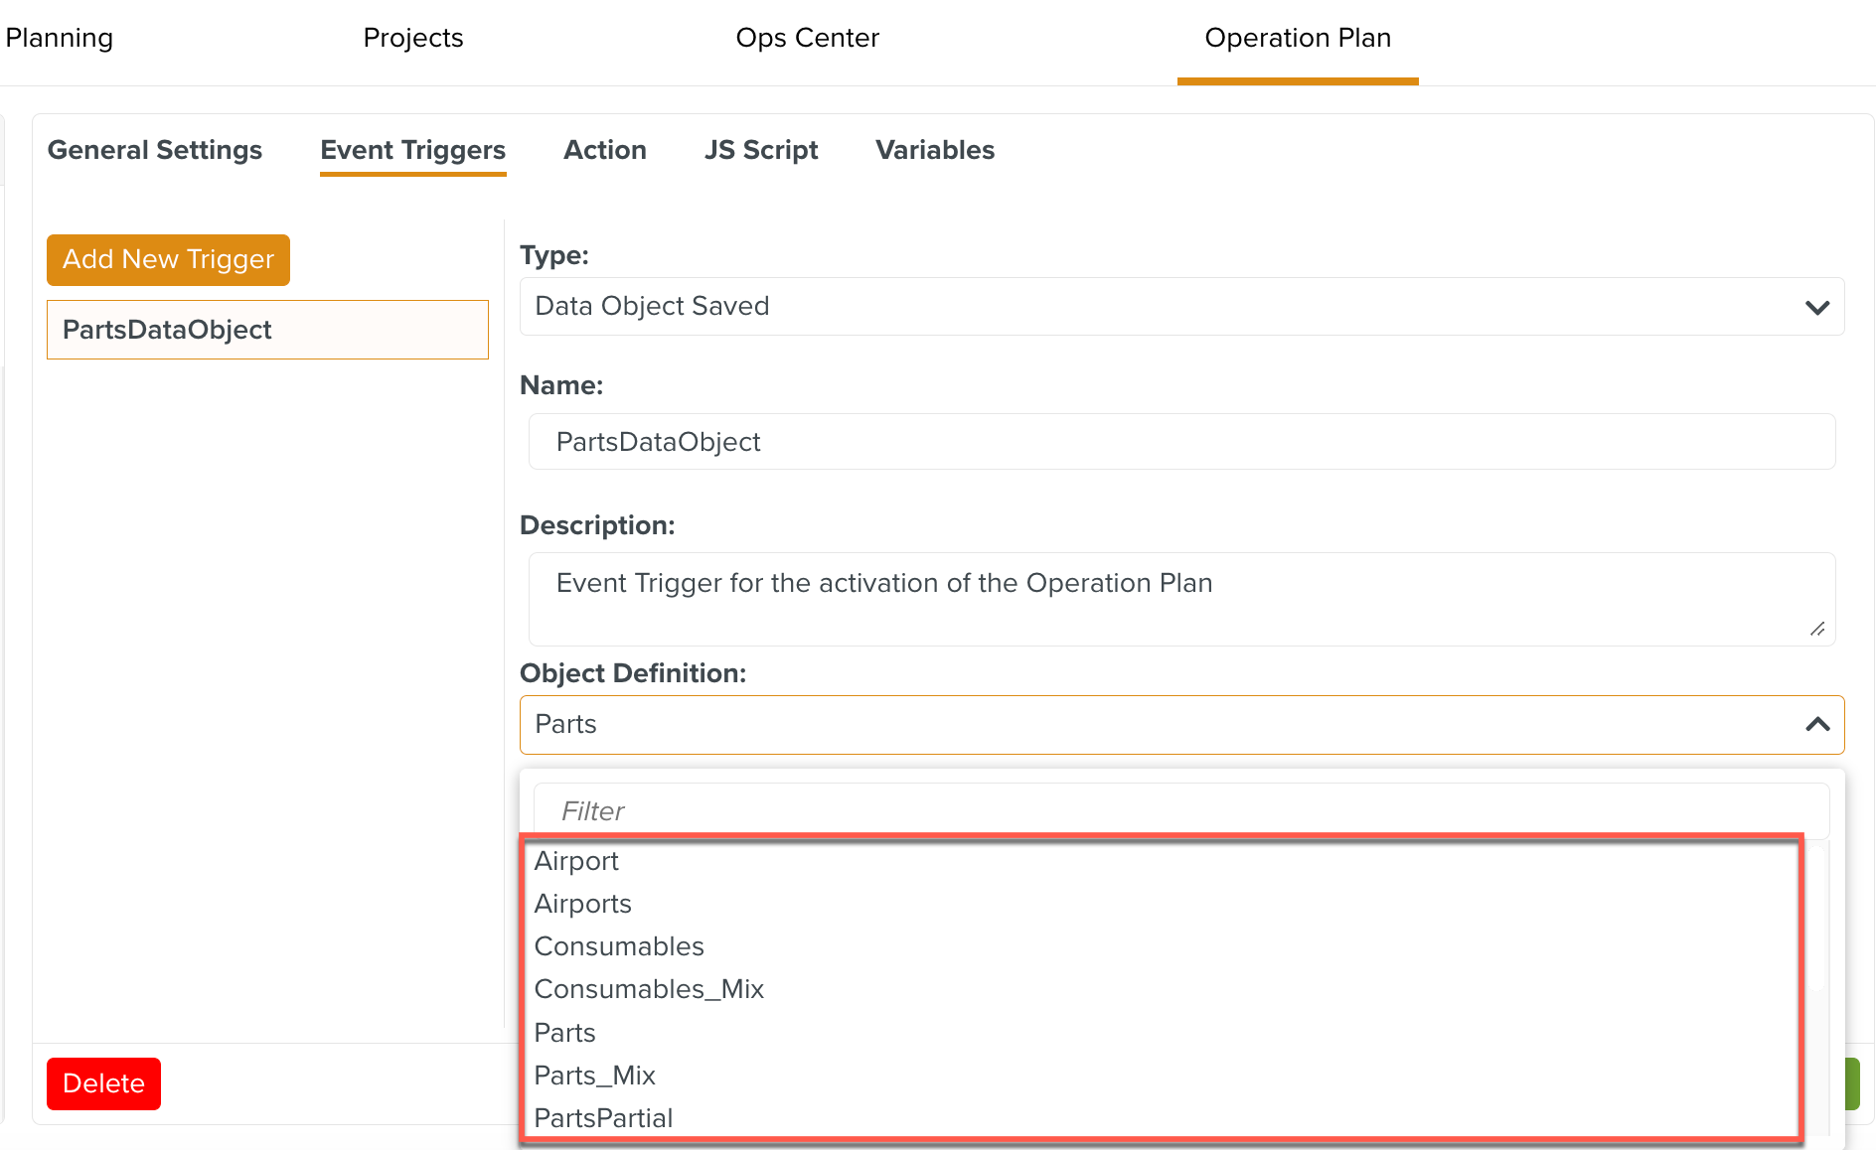1876x1150 pixels.
Task: Switch to the Action tab
Action: tap(604, 150)
